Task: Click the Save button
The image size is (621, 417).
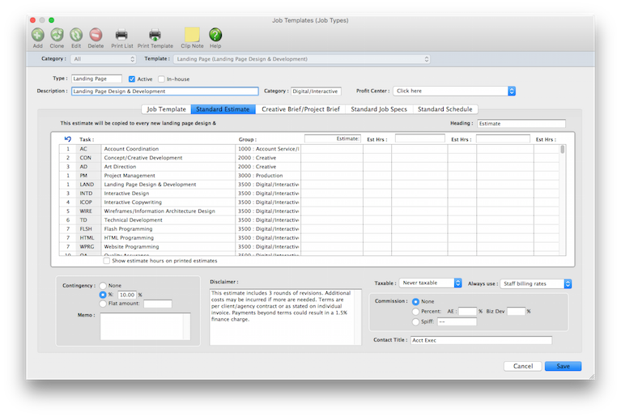Action: coord(563,366)
